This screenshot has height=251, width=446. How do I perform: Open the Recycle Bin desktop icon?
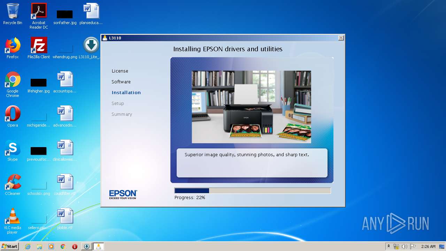coord(13,14)
